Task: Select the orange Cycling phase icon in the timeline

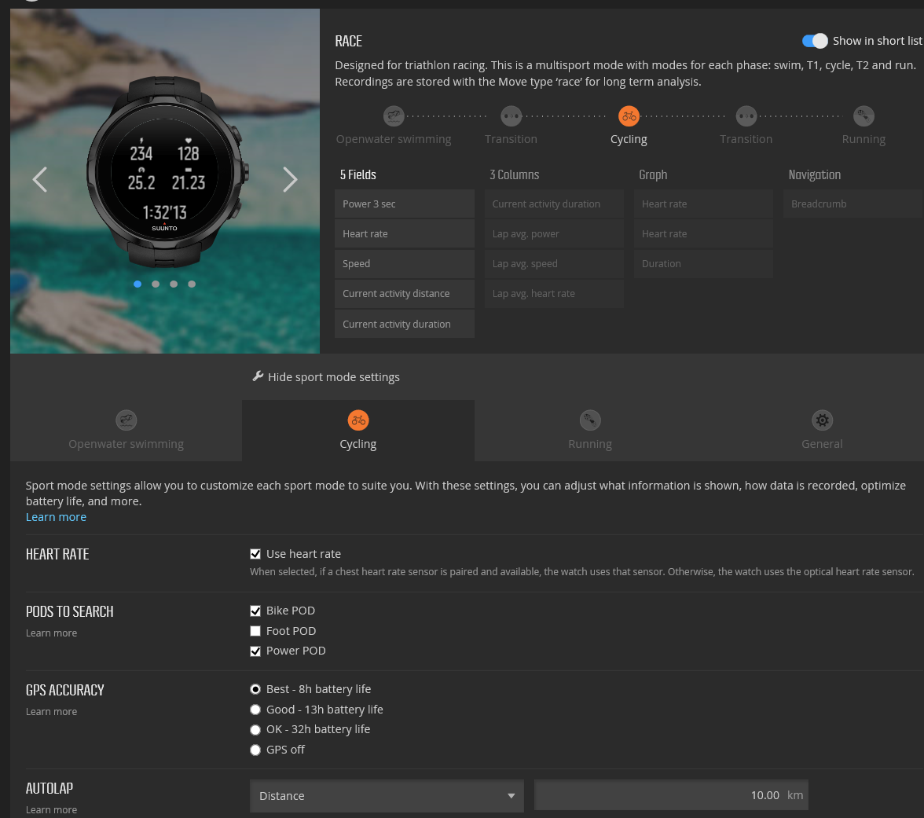Action: coord(629,115)
